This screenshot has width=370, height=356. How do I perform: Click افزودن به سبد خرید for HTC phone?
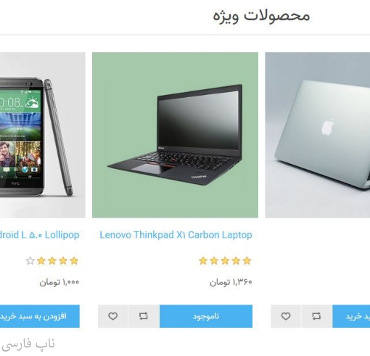[x=40, y=316]
